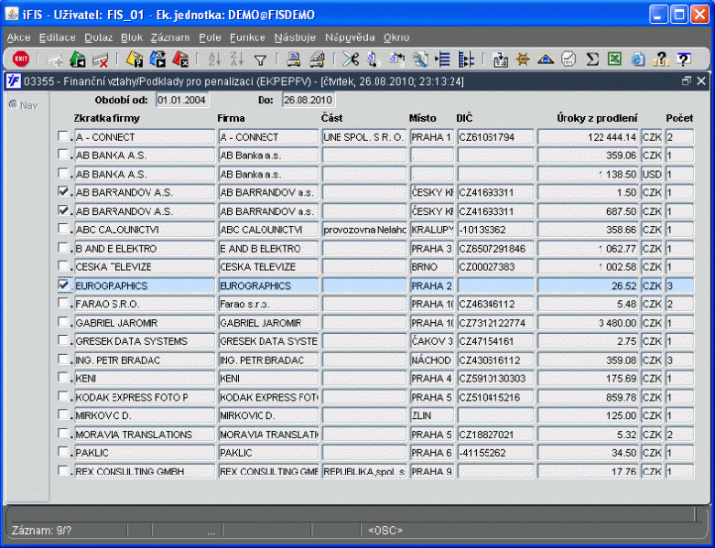
Task: Click the sort descending Z-A icon
Action: click(237, 59)
